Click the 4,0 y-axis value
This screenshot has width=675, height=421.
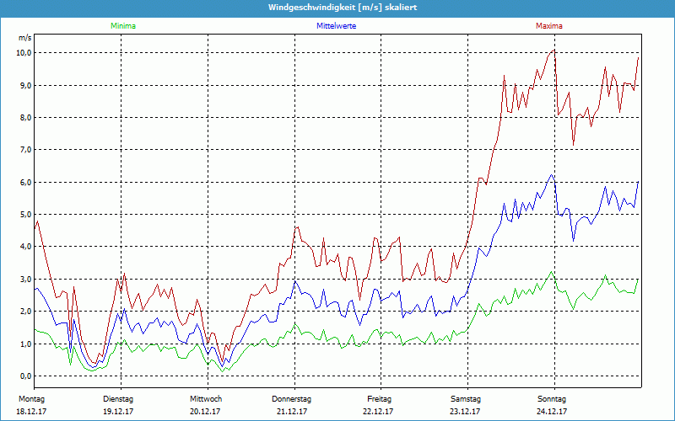pyautogui.click(x=24, y=247)
